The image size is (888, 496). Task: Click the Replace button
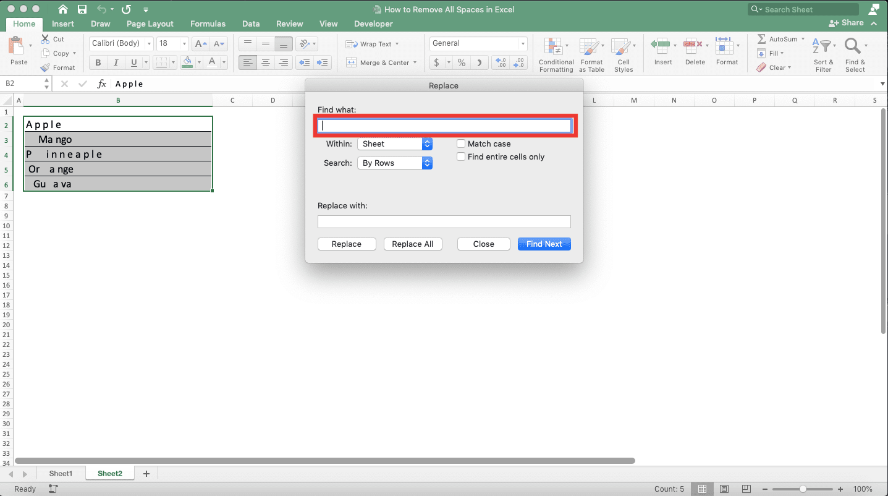[x=346, y=244]
